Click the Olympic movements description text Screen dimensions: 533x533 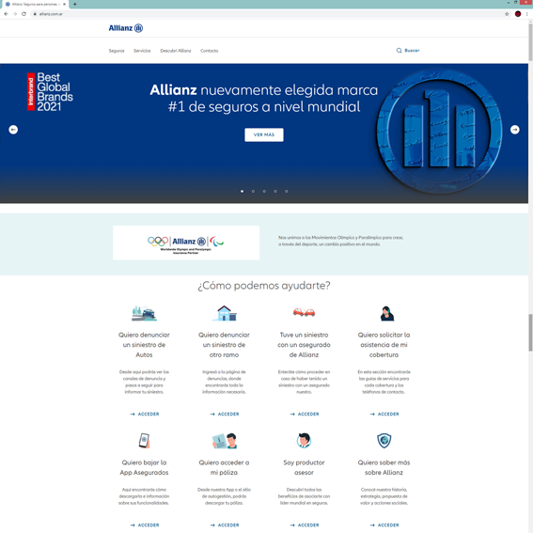pyautogui.click(x=340, y=241)
